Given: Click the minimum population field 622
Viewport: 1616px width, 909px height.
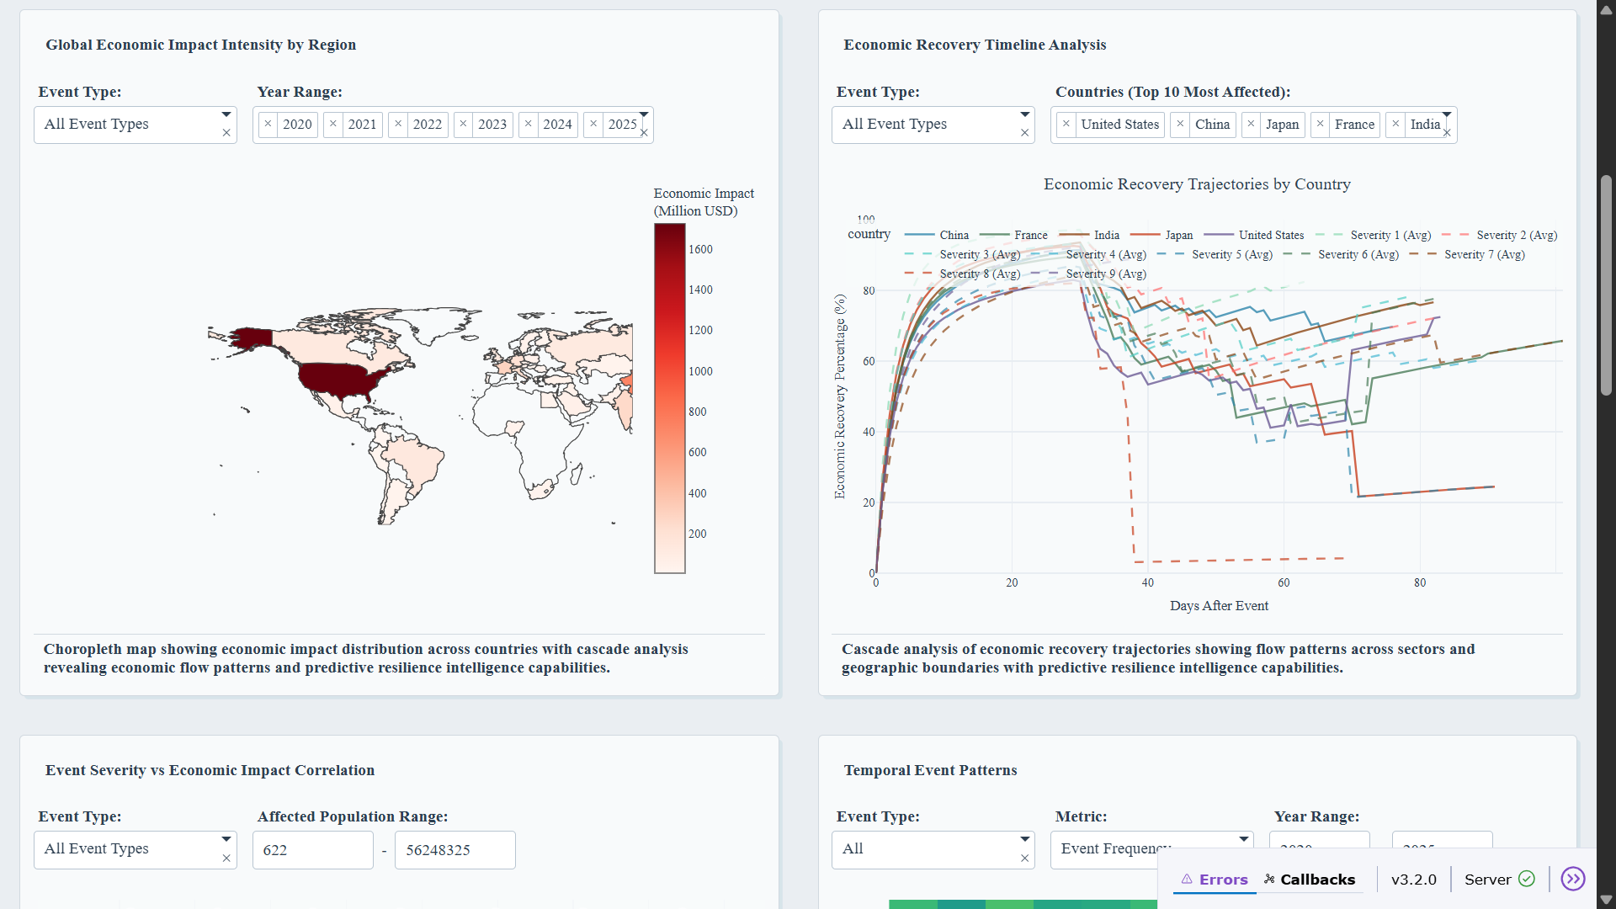Looking at the screenshot, I should click(312, 850).
